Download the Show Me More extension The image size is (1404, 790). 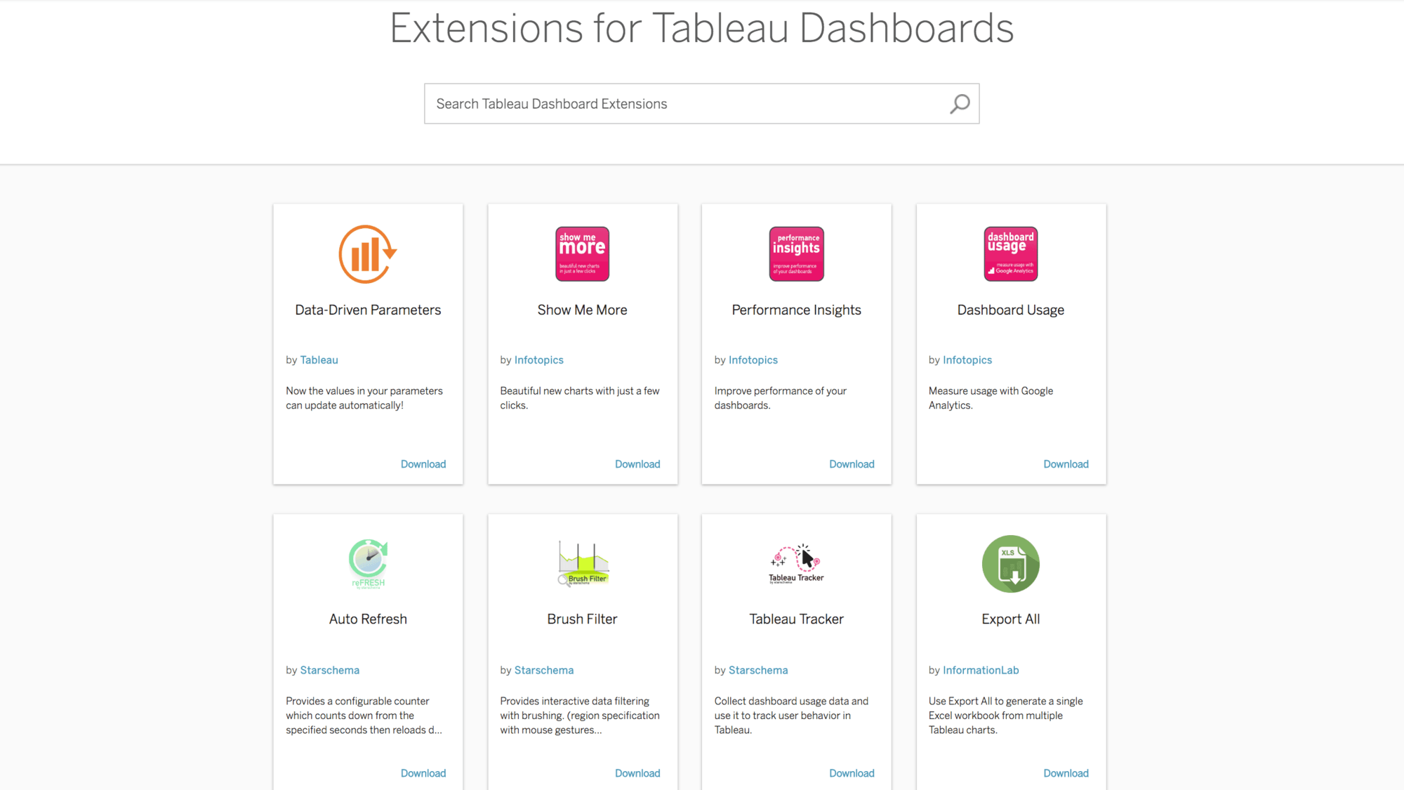tap(637, 464)
